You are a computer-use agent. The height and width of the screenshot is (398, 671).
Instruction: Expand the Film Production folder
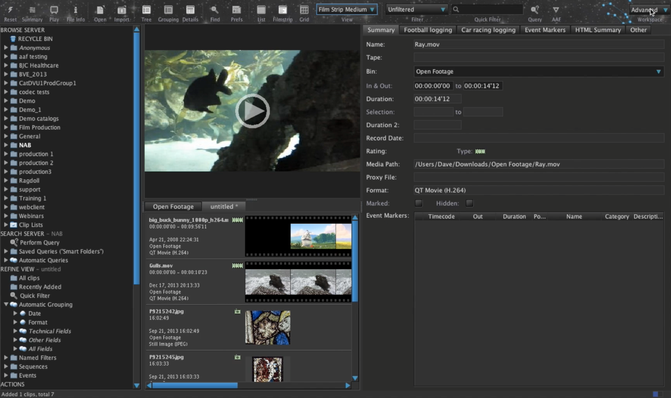point(6,127)
